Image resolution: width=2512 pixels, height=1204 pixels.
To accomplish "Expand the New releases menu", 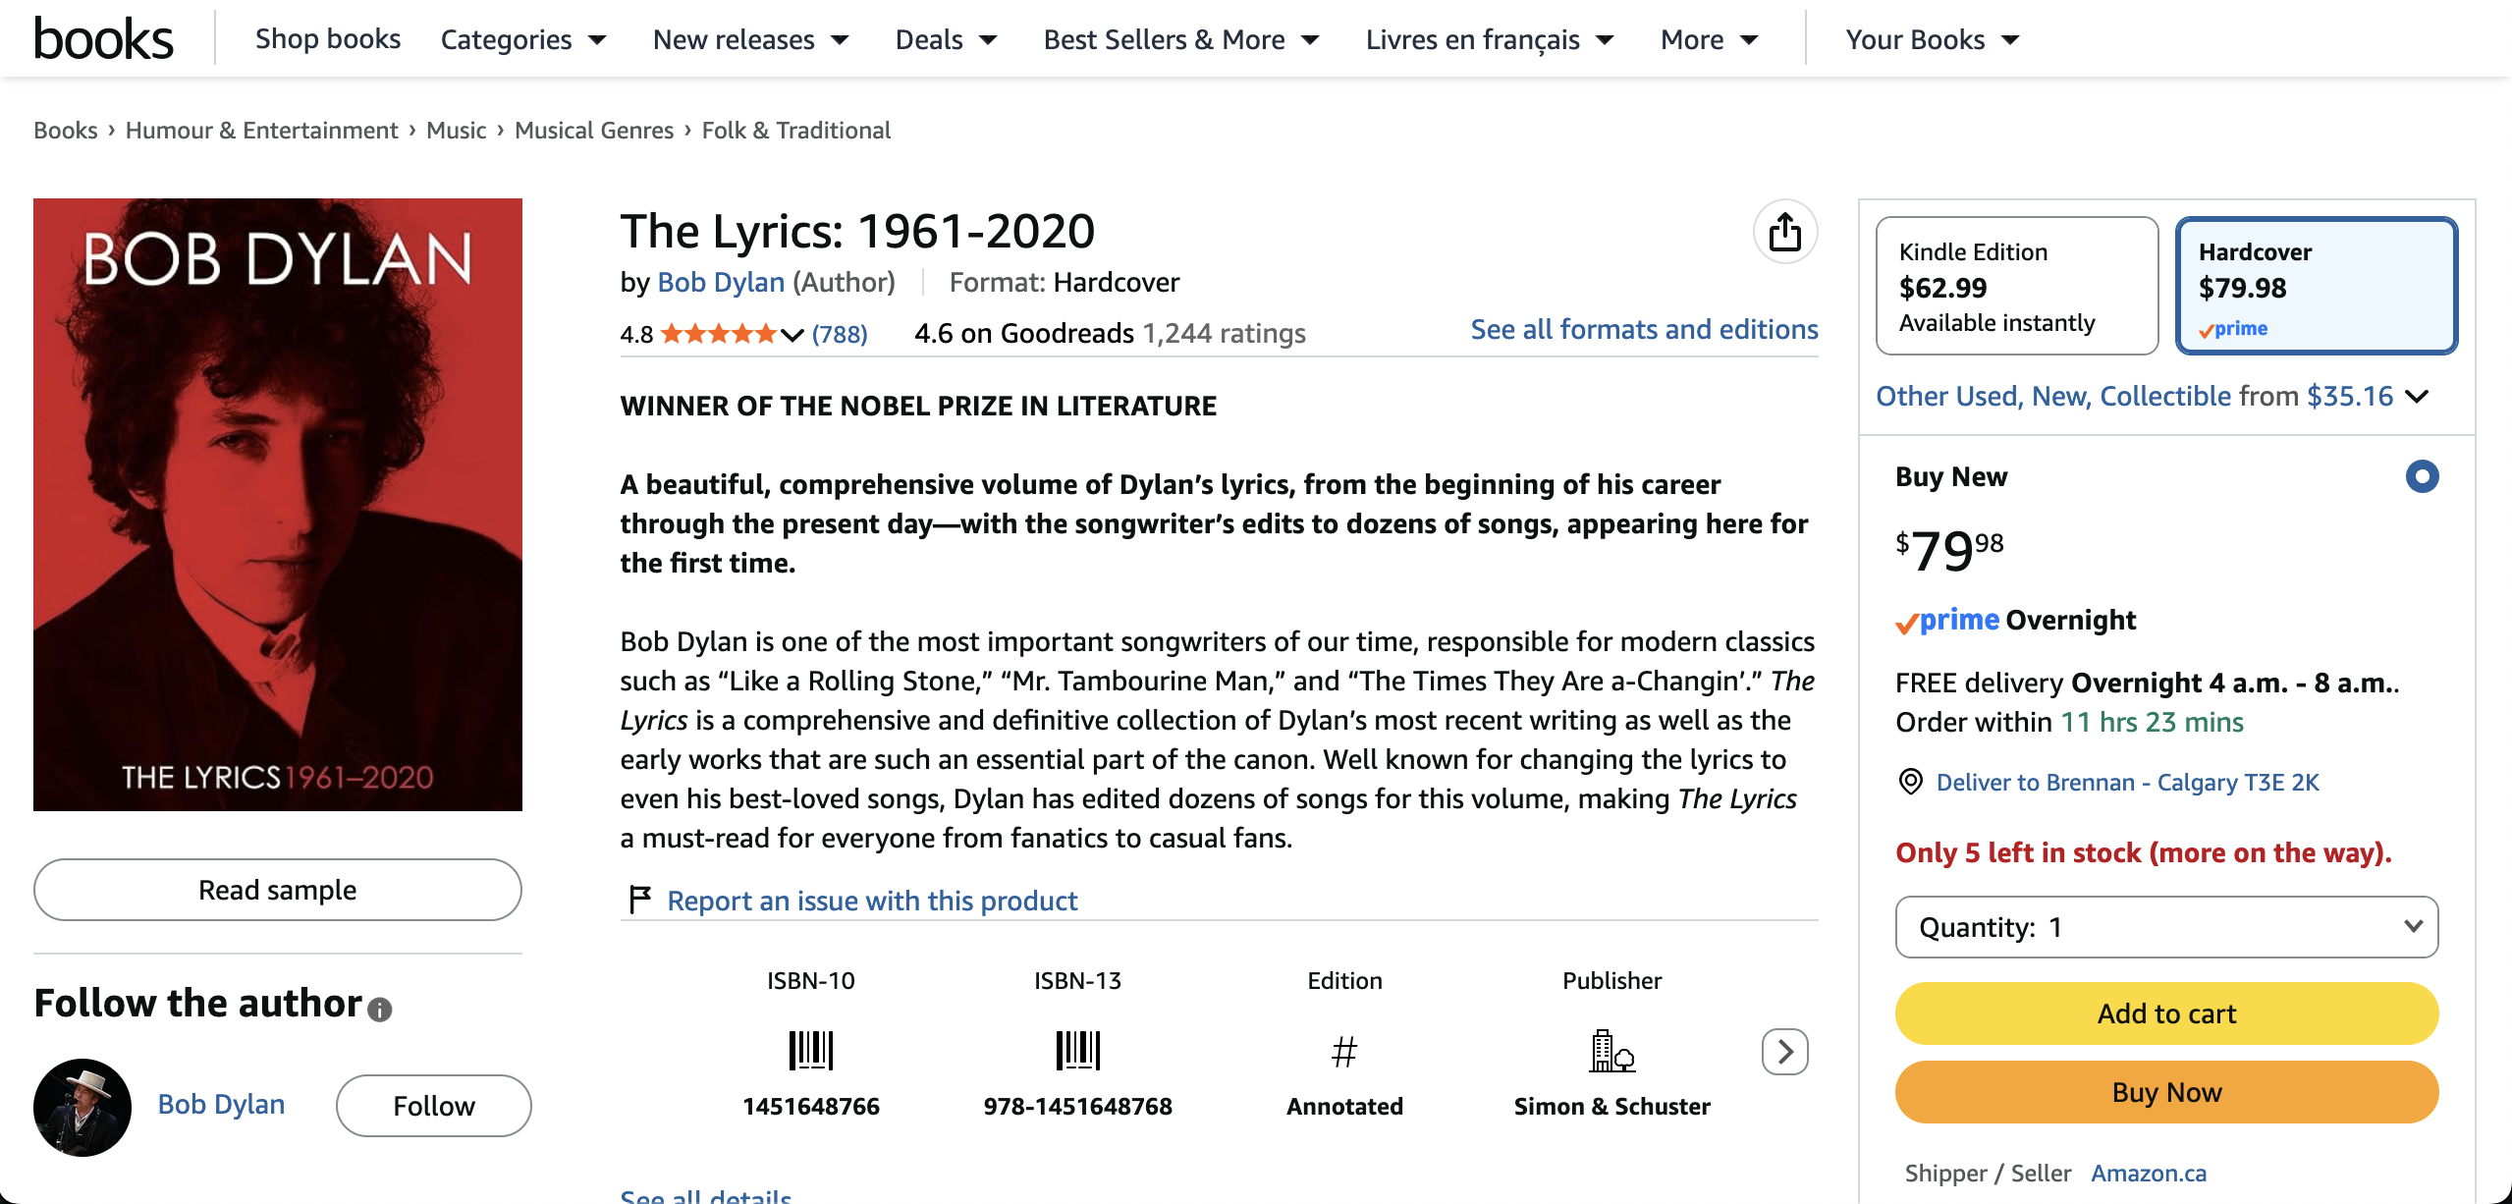I will tap(751, 39).
